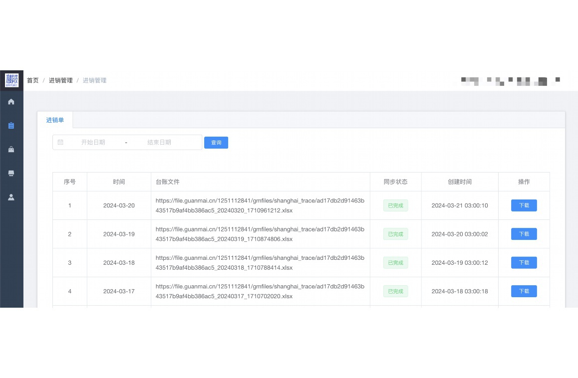Click the 开始日期 start date field
Image resolution: width=578 pixels, height=378 pixels.
coord(93,142)
